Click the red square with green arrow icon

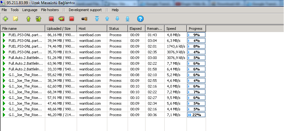click(61, 19)
